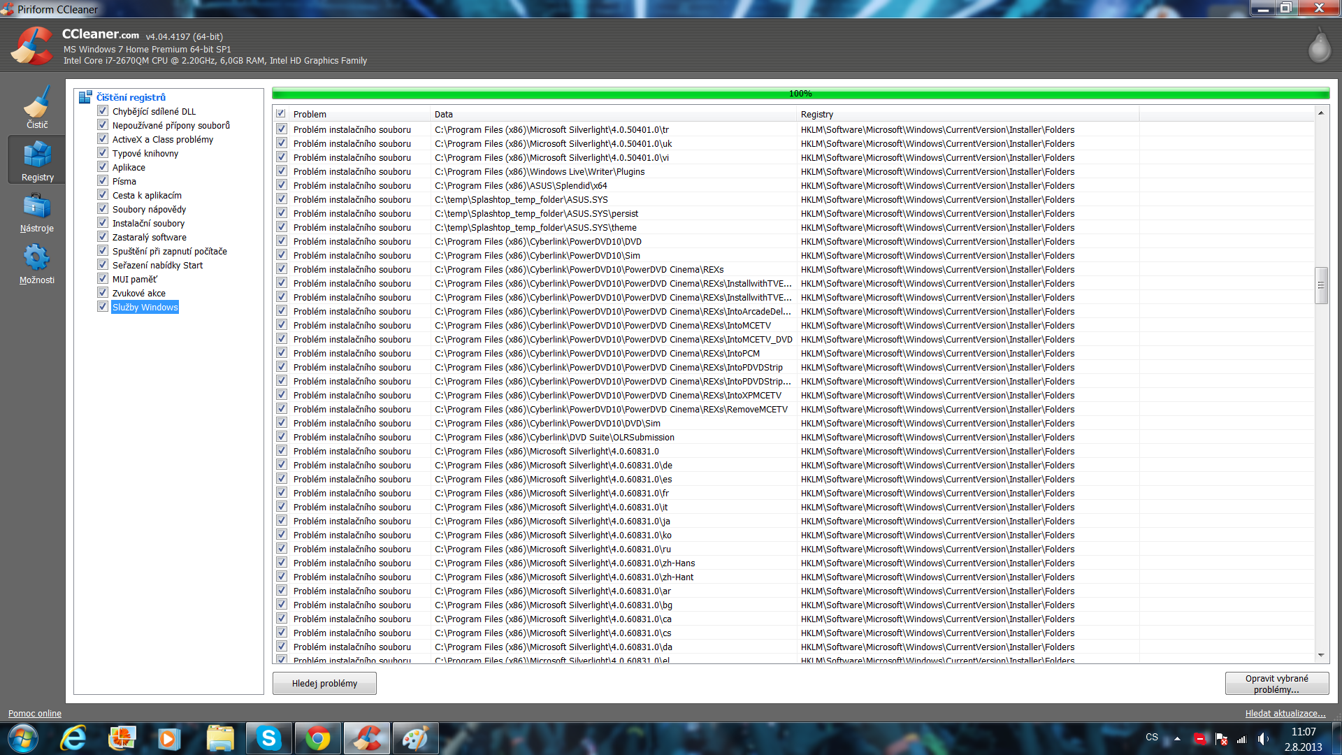Click the CS language indicator
This screenshot has width=1342, height=755.
click(x=1152, y=737)
